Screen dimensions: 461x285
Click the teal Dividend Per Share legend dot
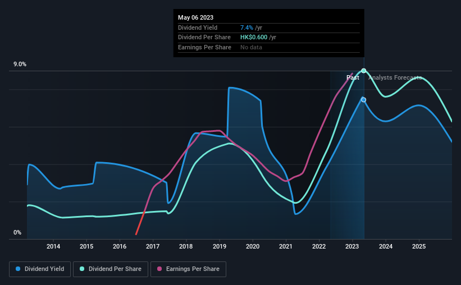82,269
